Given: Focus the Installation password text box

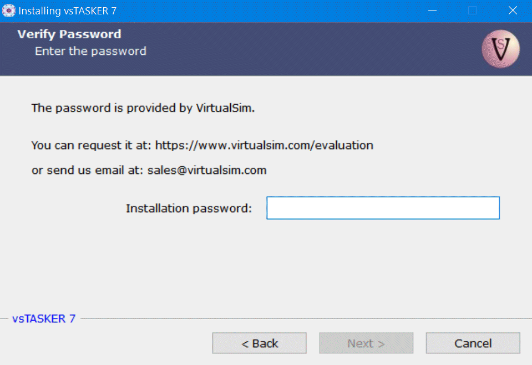Looking at the screenshot, I should pyautogui.click(x=383, y=208).
